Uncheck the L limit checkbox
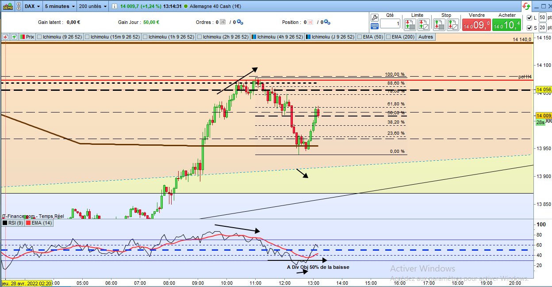This screenshot has width=552, height=287. pos(530,18)
